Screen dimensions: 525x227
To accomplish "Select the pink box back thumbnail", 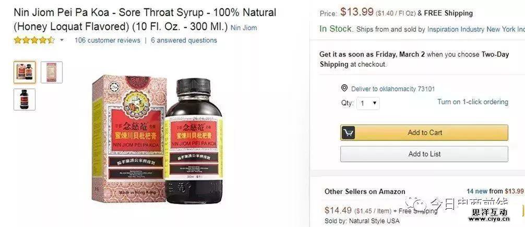I will [x=52, y=72].
